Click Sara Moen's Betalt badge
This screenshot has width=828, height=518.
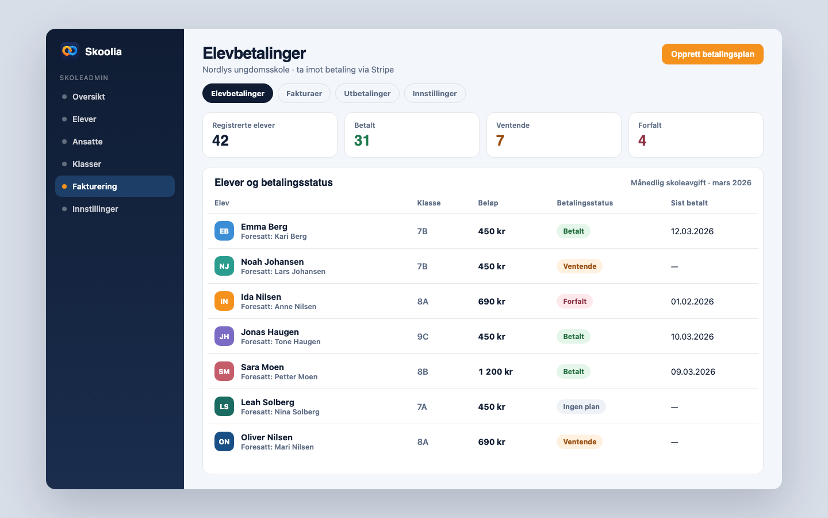coord(573,371)
